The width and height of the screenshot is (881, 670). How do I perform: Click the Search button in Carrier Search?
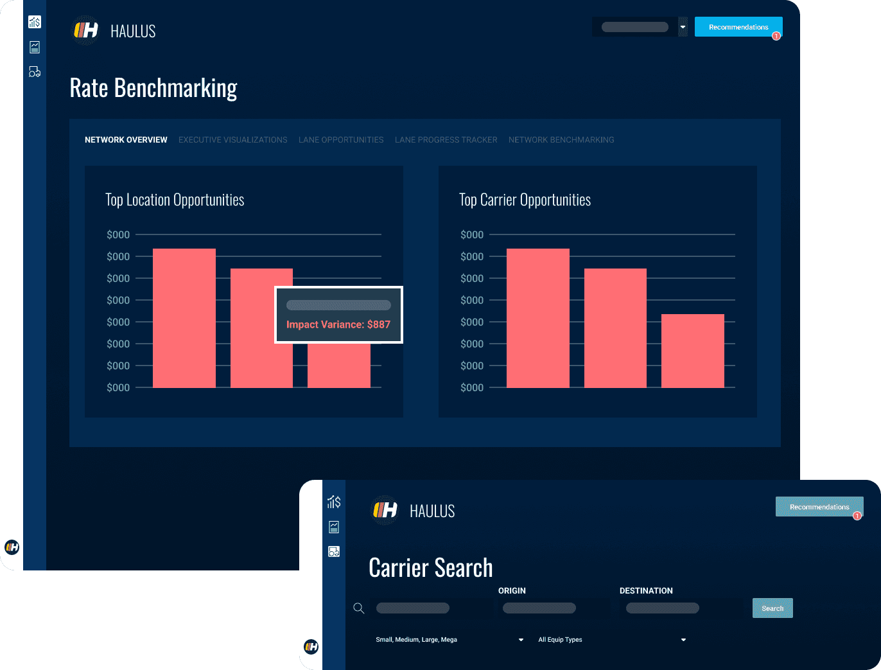coord(772,608)
